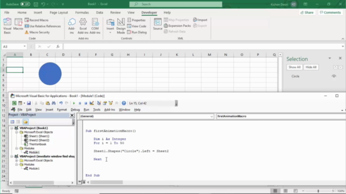Run the macro with green play icon
The width and height of the screenshot is (346, 194).
(74, 103)
